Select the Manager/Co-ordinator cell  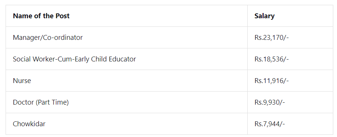pos(127,38)
